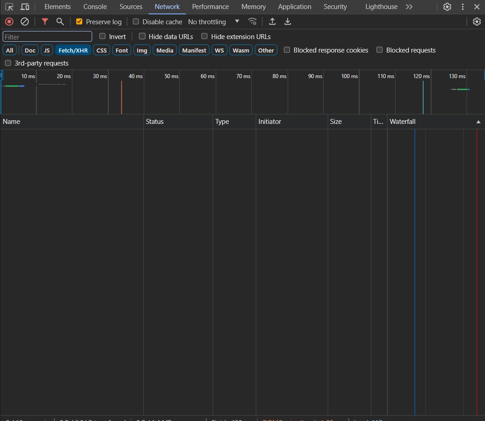Open the Performance tab

[x=210, y=7]
